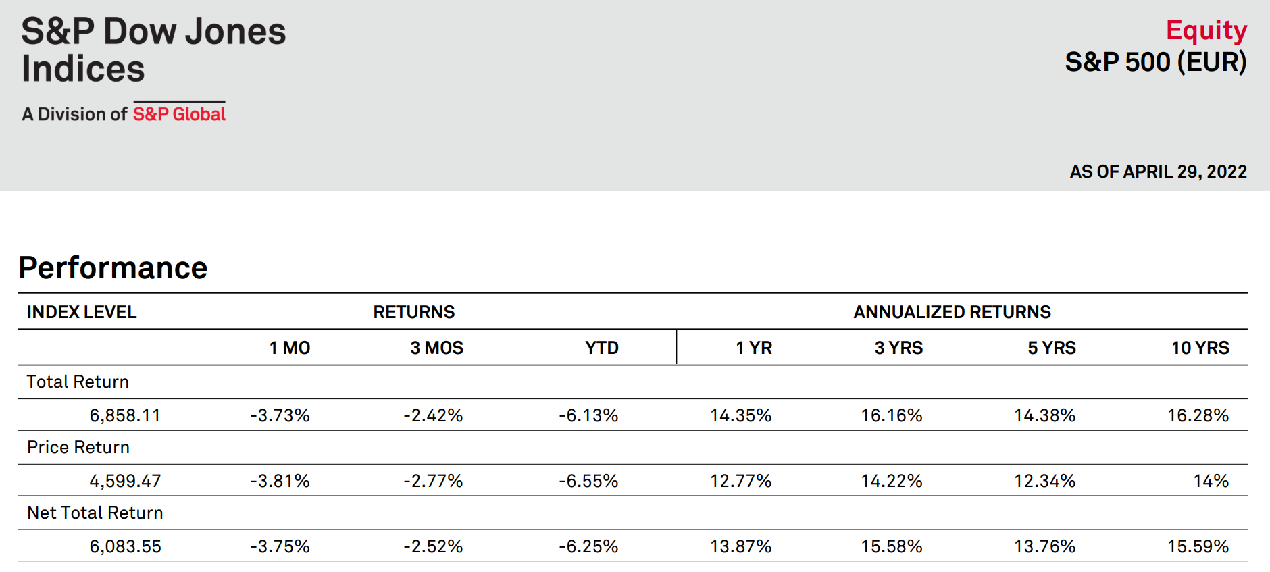Select the ANNUALIZED RETURNS group header

point(952,312)
